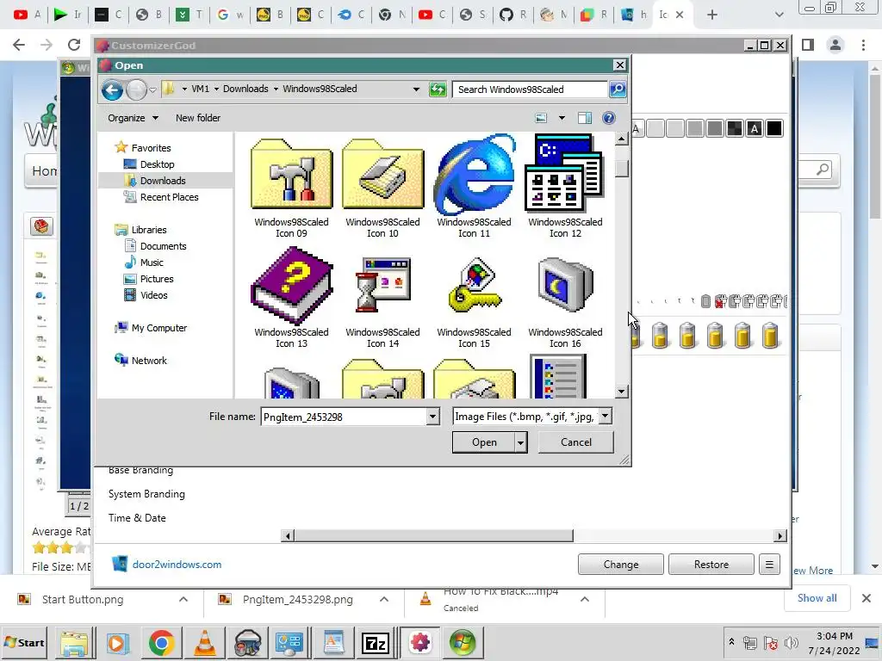Toggle Chrome side panel
Image resolution: width=882 pixels, height=661 pixels.
point(808,45)
